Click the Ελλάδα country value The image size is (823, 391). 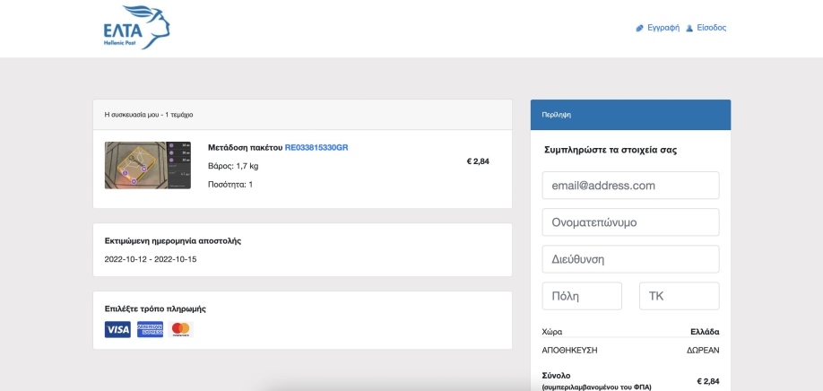[x=705, y=332]
